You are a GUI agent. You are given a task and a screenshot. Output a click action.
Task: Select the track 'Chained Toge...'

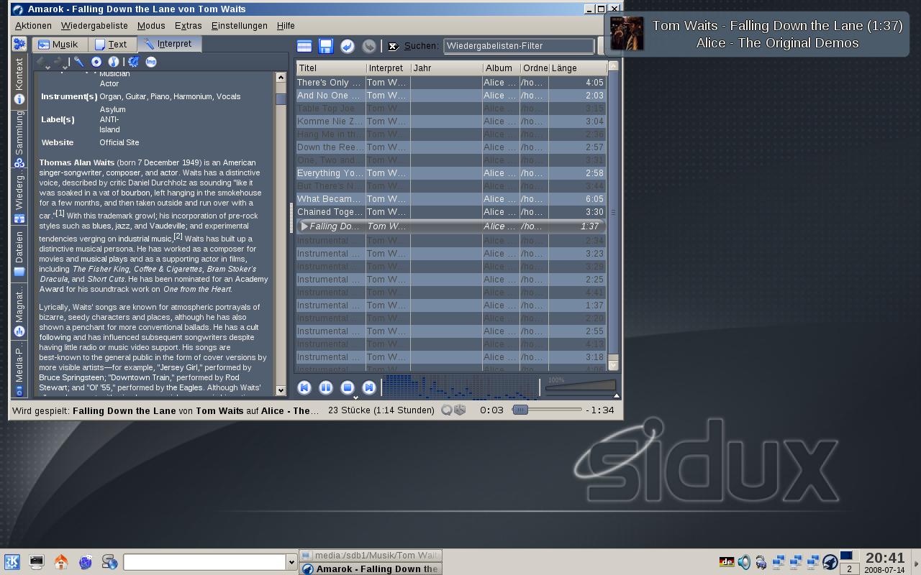coord(451,212)
